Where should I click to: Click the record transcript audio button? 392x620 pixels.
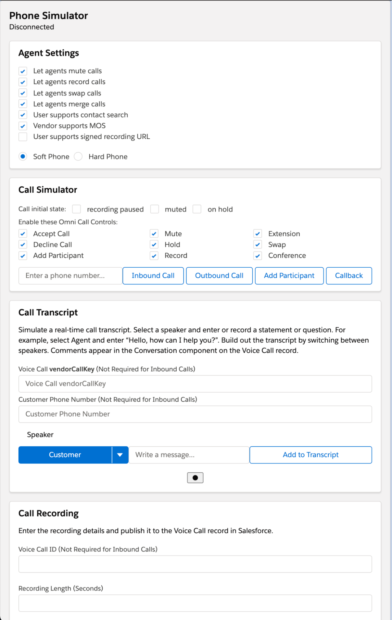(195, 478)
